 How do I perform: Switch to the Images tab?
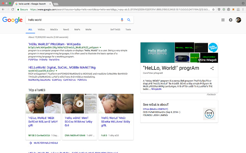coord(54,29)
